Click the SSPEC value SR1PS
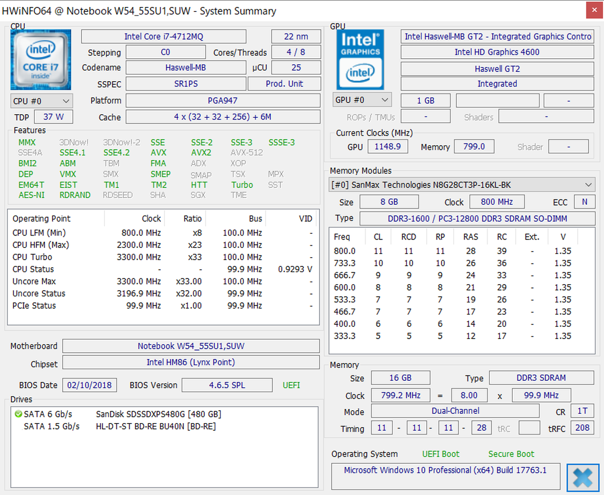The width and height of the screenshot is (604, 495). 186,84
